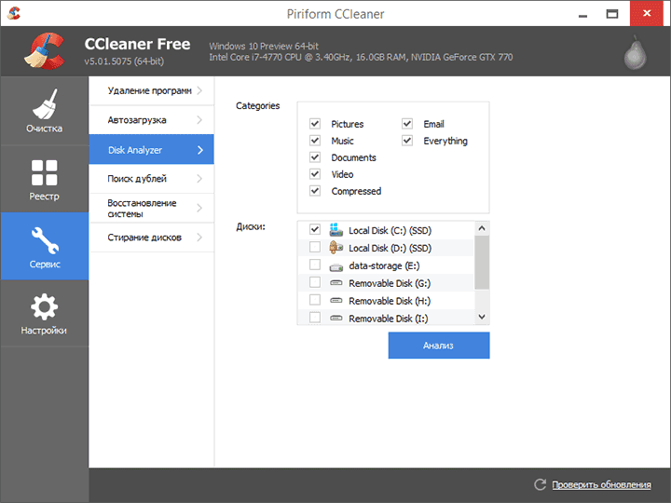Uncheck the Music category

[x=315, y=141]
